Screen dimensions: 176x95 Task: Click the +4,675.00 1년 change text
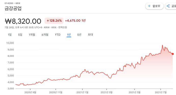pyautogui.click(x=75, y=21)
